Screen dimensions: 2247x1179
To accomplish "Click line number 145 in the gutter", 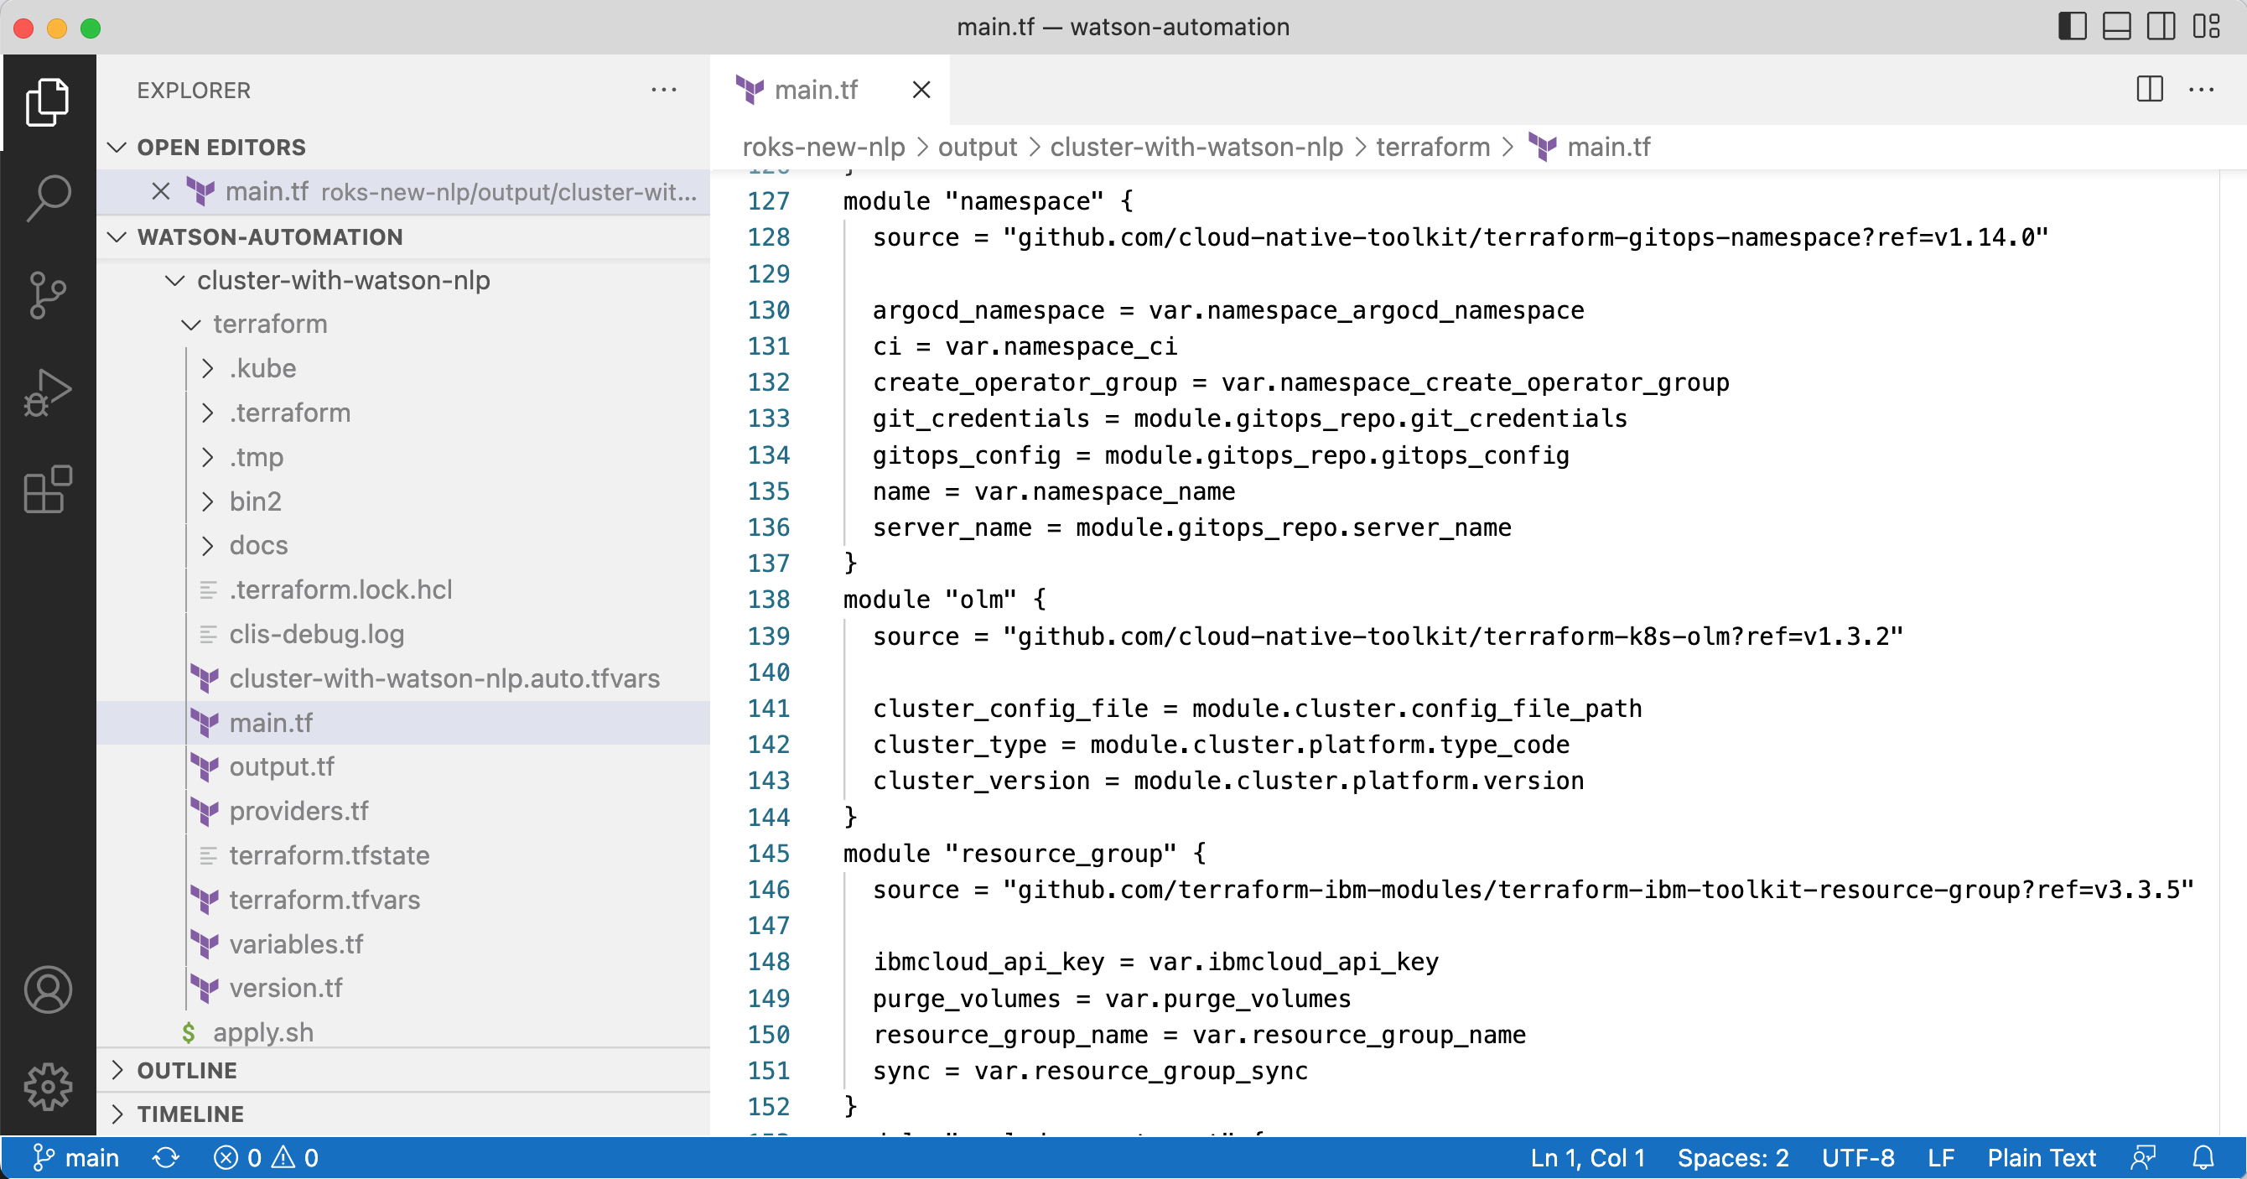I will (x=769, y=853).
